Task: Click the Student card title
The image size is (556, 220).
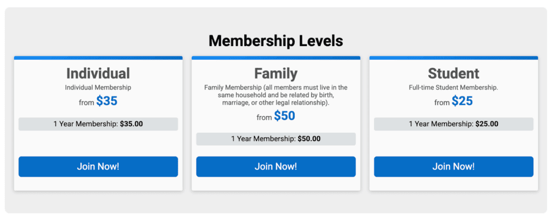Action: [453, 74]
